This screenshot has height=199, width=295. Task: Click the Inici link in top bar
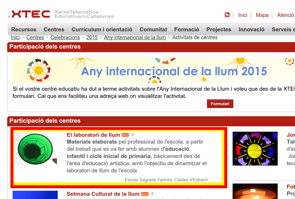click(243, 15)
